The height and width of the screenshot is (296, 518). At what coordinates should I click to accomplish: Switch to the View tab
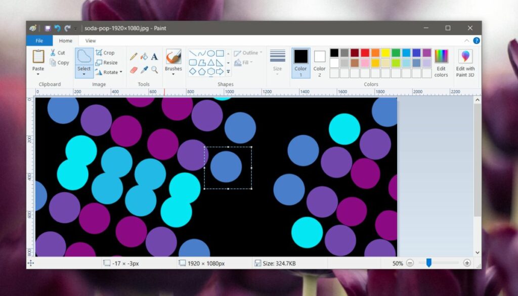tap(90, 40)
